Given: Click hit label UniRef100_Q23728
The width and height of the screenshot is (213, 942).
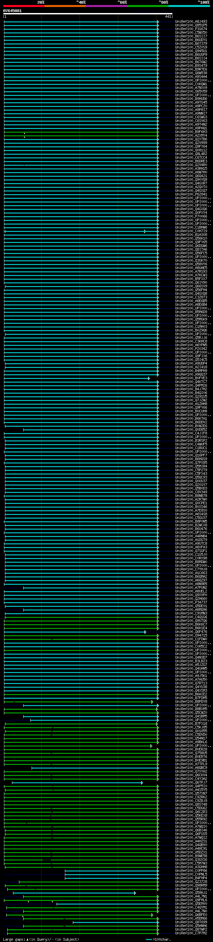Looking at the screenshot, I should pyautogui.click(x=191, y=882).
